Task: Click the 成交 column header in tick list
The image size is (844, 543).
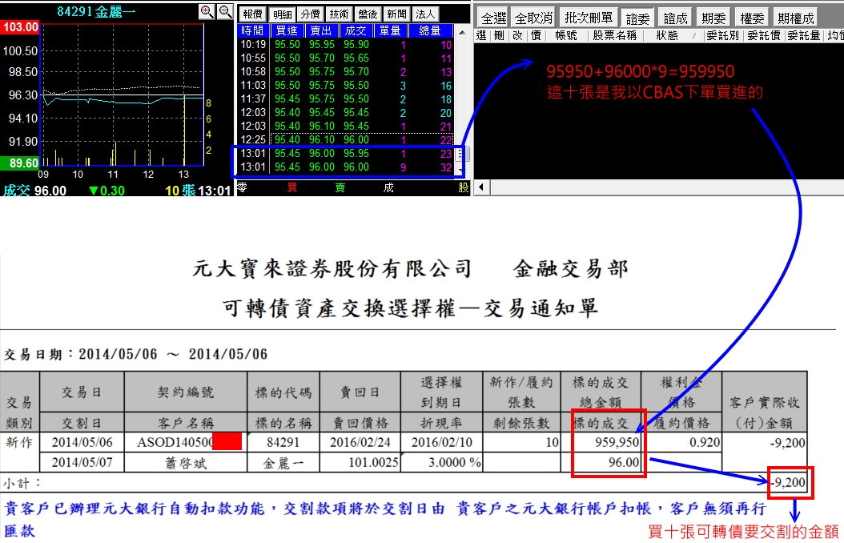Action: (x=356, y=30)
